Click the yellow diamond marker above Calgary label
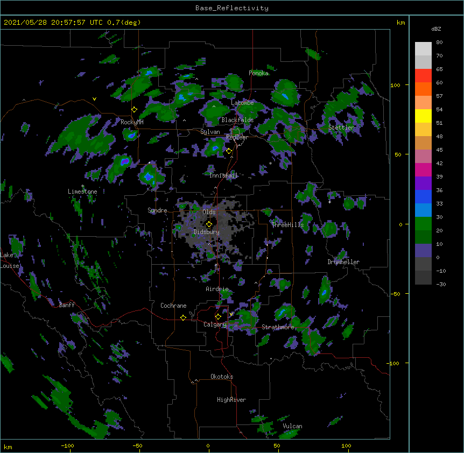The image size is (464, 453). coord(218,317)
